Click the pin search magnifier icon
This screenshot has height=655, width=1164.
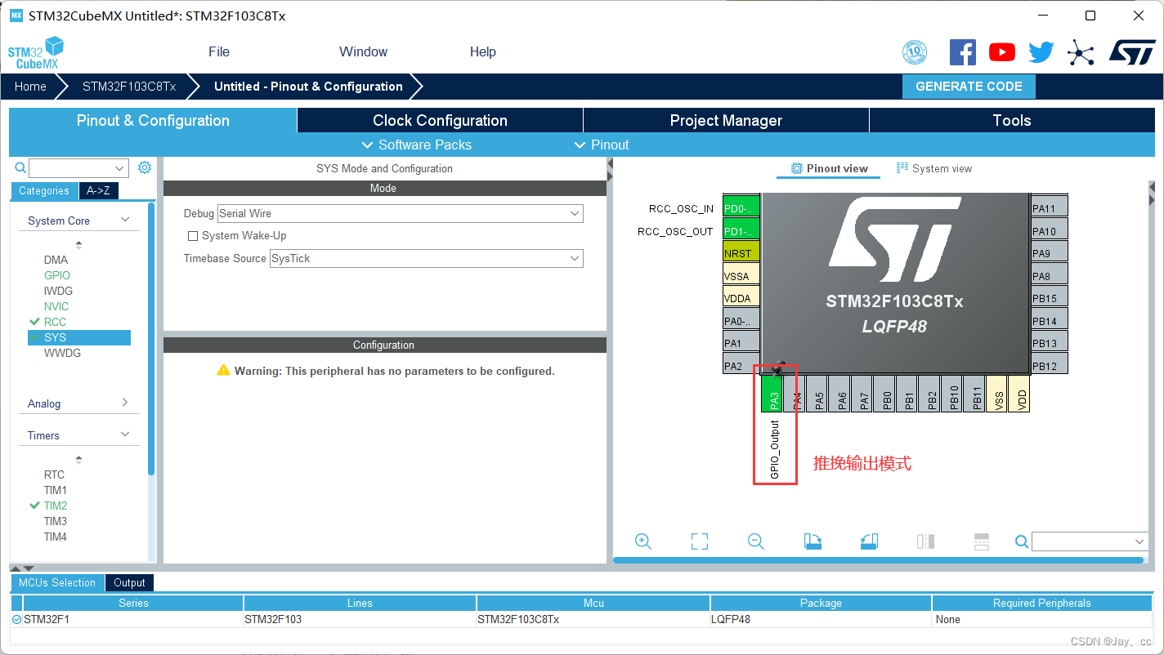coord(1022,541)
